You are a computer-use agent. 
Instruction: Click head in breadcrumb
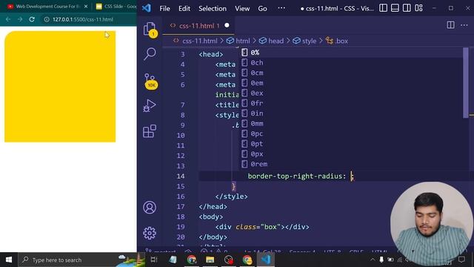276,41
